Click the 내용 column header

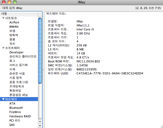tap(19, 13)
